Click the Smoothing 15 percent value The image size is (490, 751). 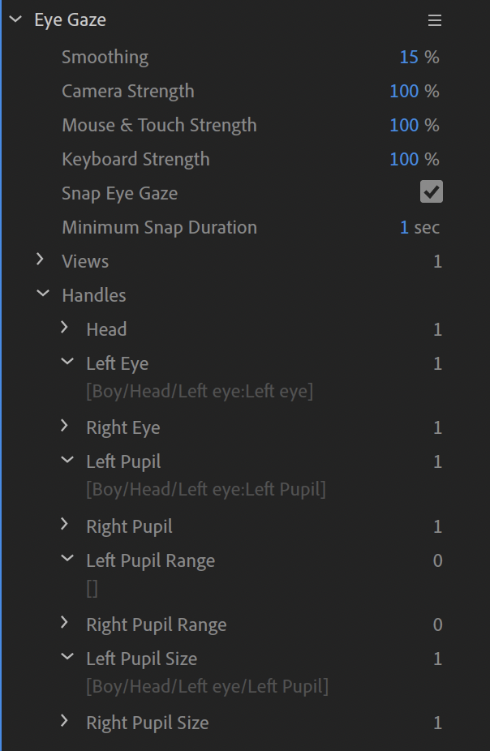pyautogui.click(x=409, y=57)
